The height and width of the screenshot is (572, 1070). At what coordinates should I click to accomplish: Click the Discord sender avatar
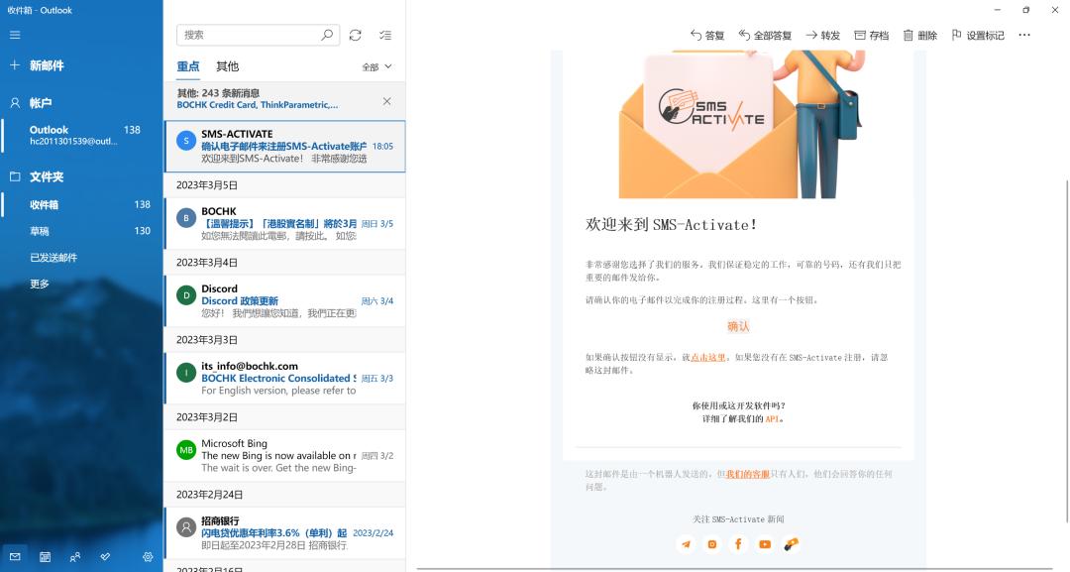coord(186,295)
